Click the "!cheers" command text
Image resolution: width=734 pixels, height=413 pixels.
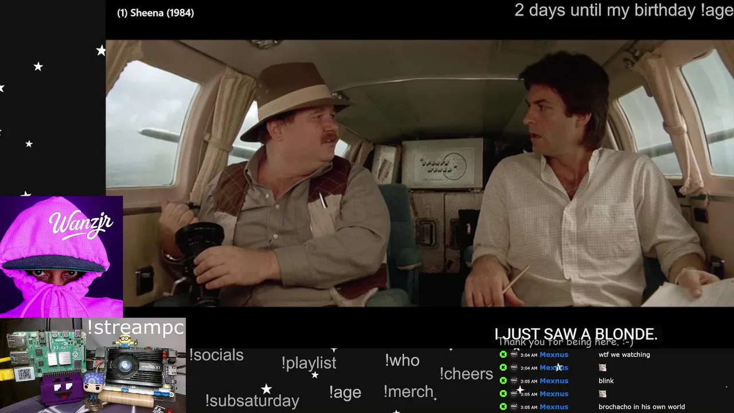(466, 374)
